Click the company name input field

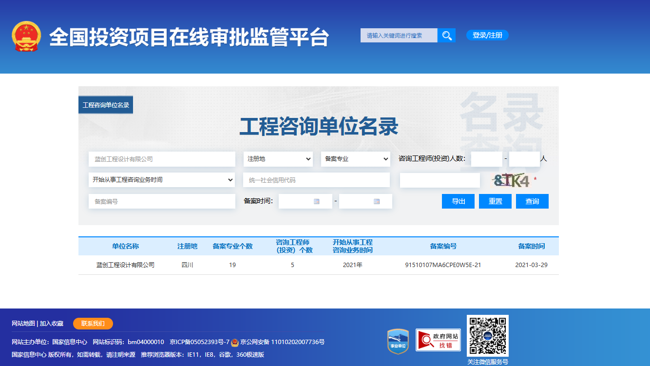162,159
